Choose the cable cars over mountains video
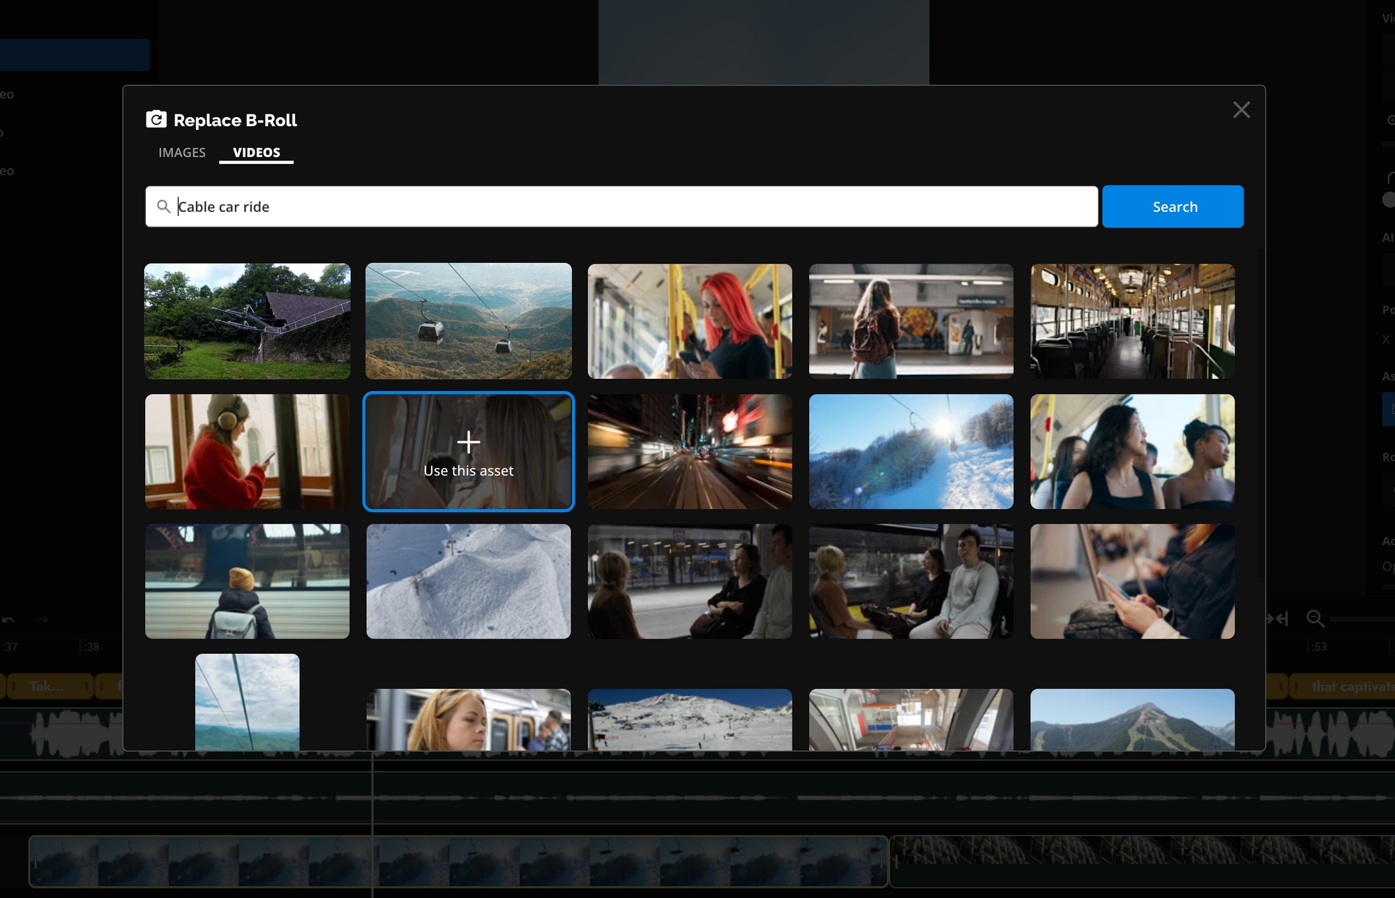Screen dimensions: 1395x898 [468, 321]
